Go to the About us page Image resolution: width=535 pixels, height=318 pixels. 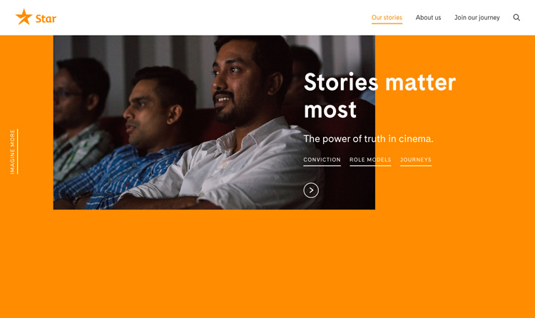[x=428, y=17]
